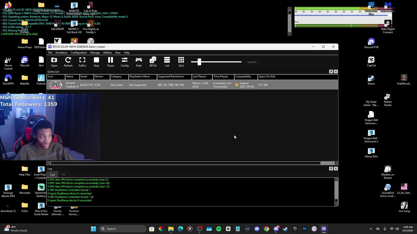Sort game list by Serial column
The height and width of the screenshot is (234, 417).
(86, 77)
